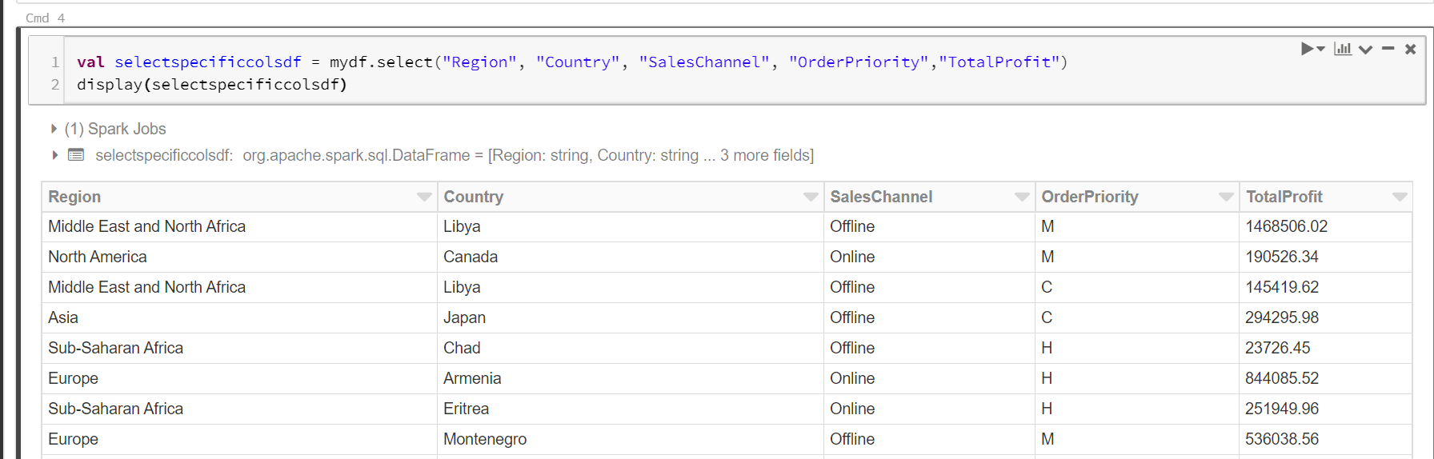Click the (1) Spark Jobs label

tap(115, 129)
